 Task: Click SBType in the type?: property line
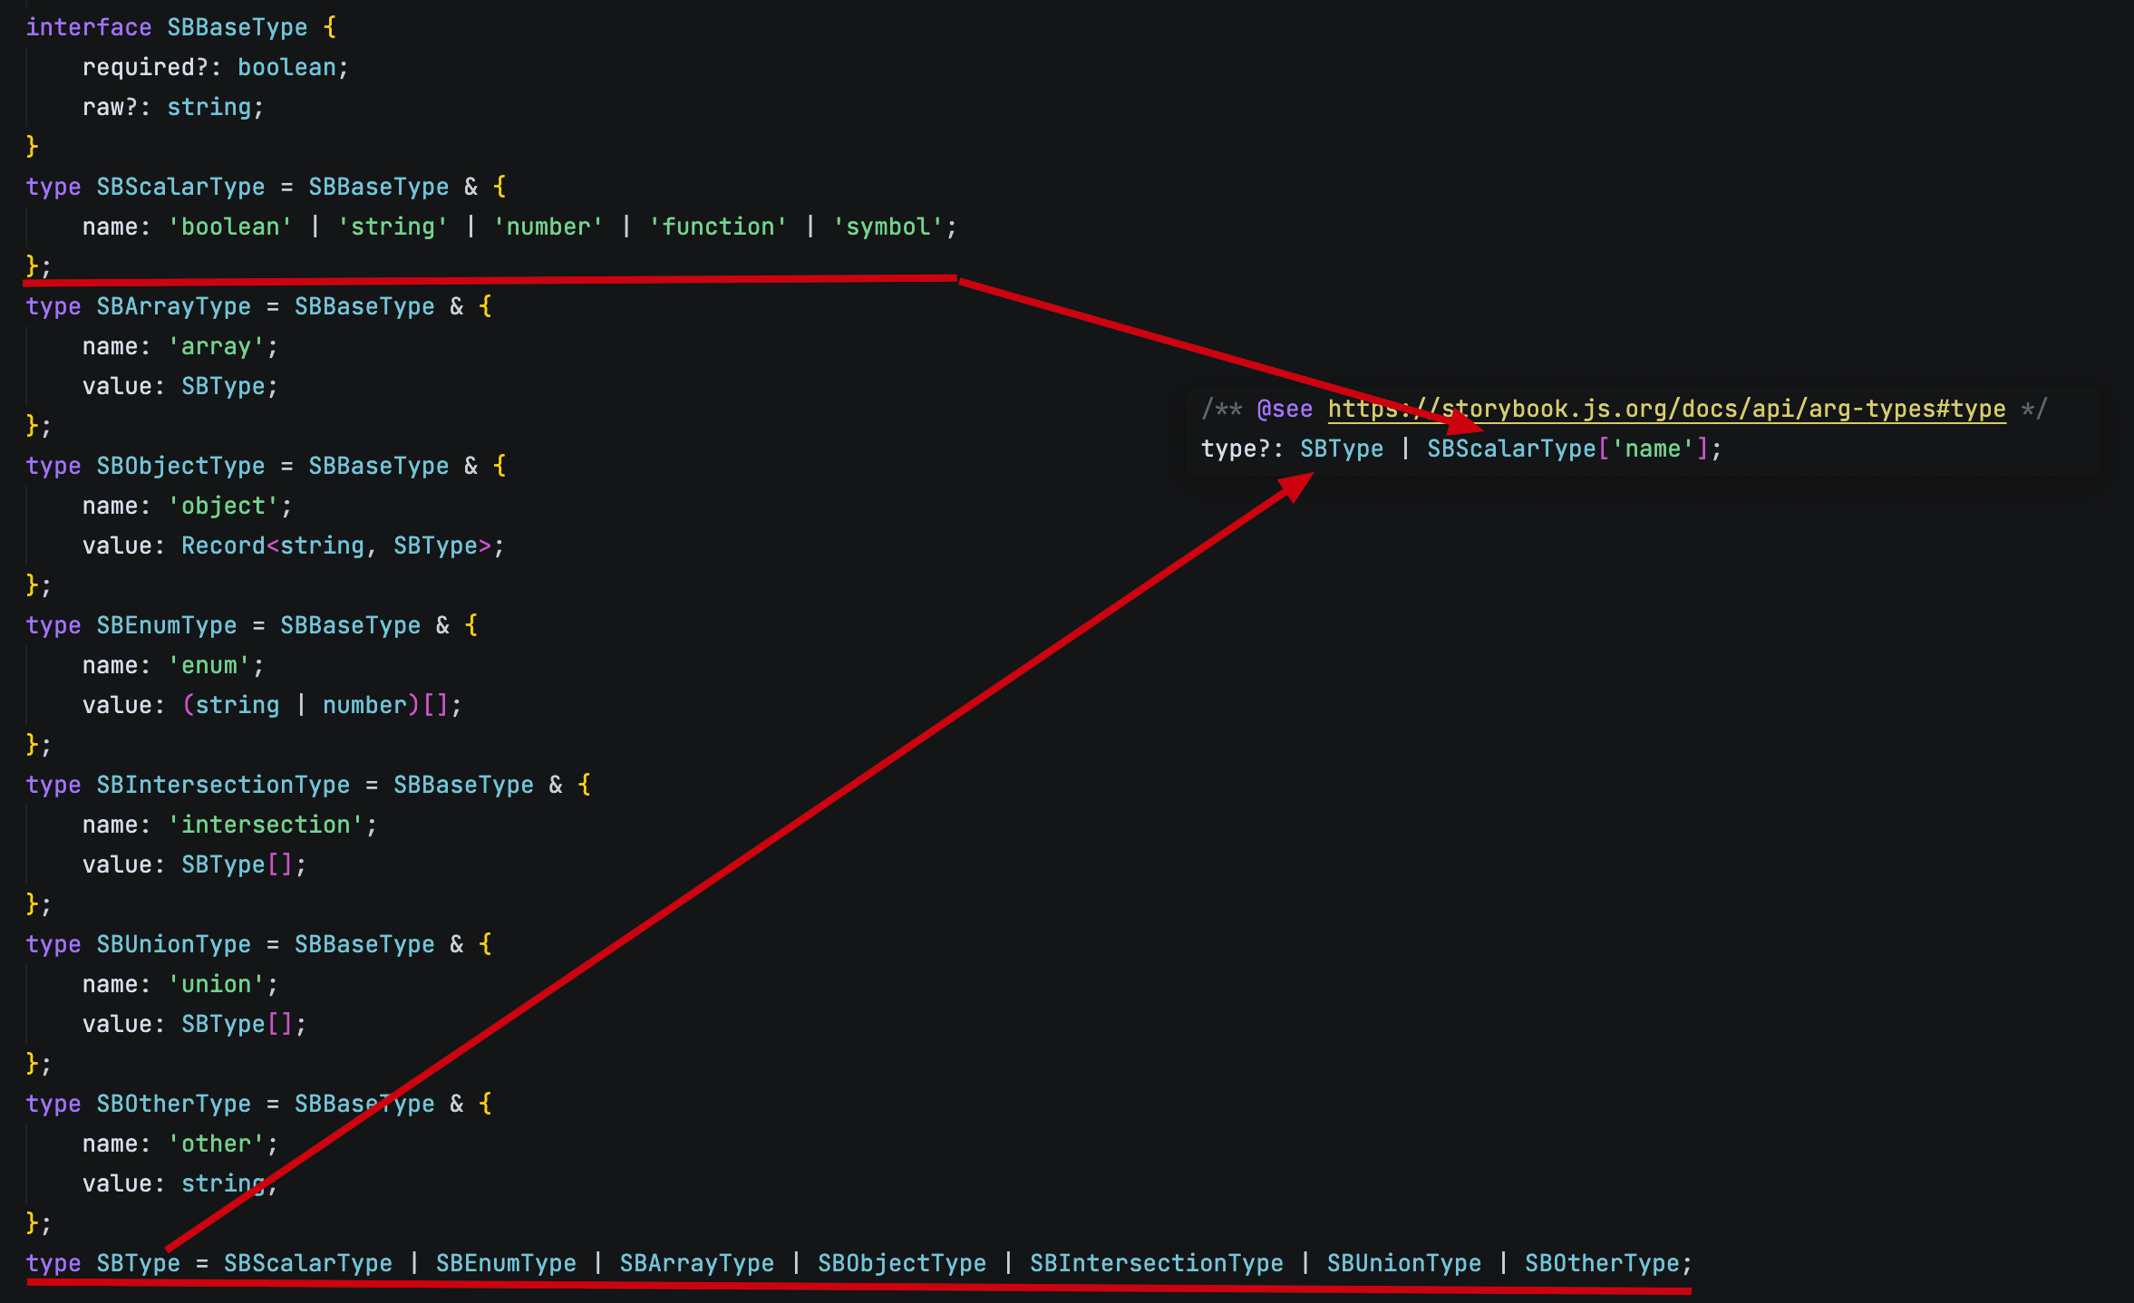pos(1341,449)
